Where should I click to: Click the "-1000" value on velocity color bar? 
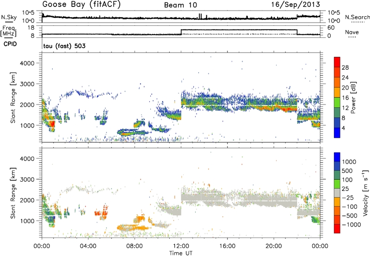(x=351, y=225)
